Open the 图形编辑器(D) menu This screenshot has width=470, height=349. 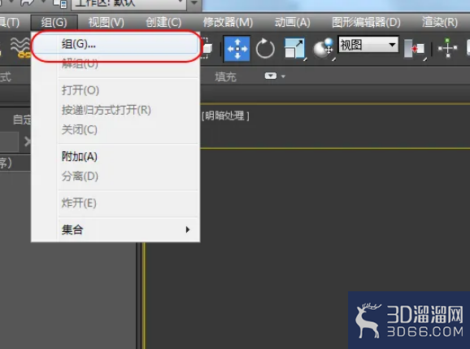point(366,23)
